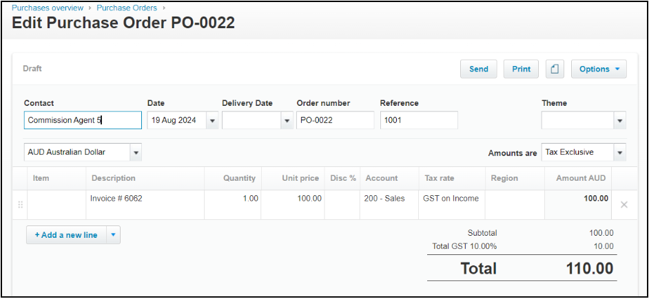Focus the Contact input field
The width and height of the screenshot is (649, 299).
83,120
